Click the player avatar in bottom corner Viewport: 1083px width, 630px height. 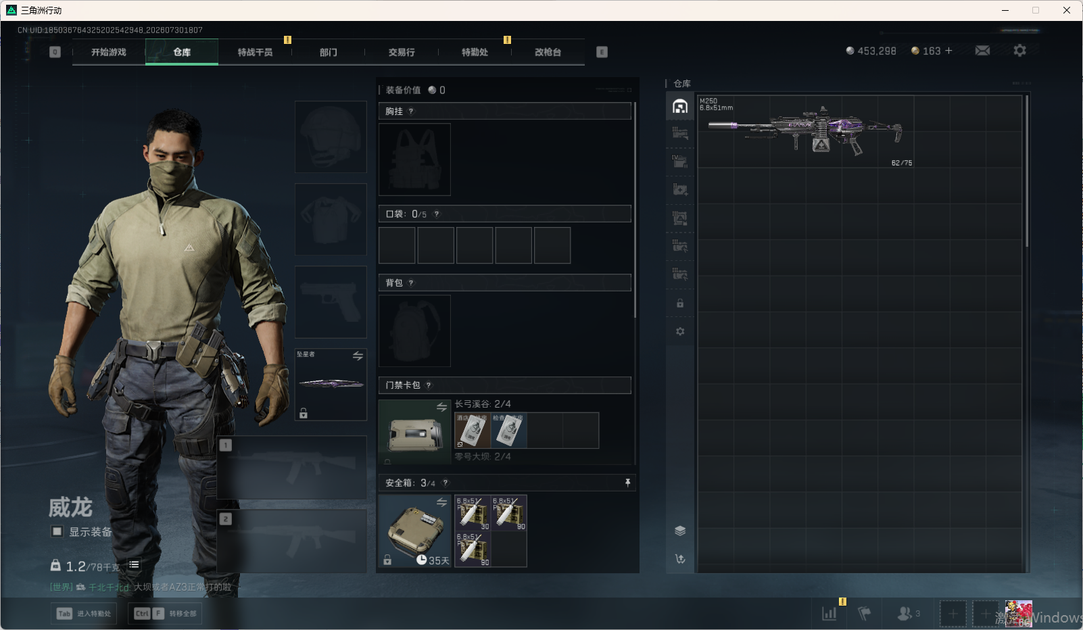point(1019,614)
